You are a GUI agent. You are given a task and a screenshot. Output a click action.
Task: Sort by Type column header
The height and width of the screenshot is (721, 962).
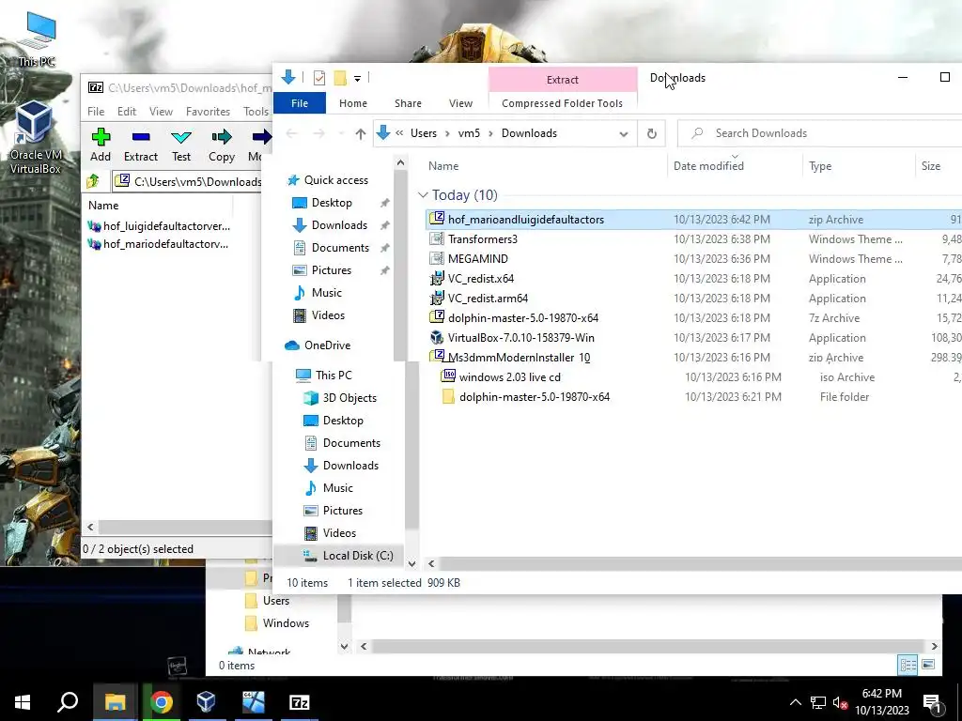819,166
